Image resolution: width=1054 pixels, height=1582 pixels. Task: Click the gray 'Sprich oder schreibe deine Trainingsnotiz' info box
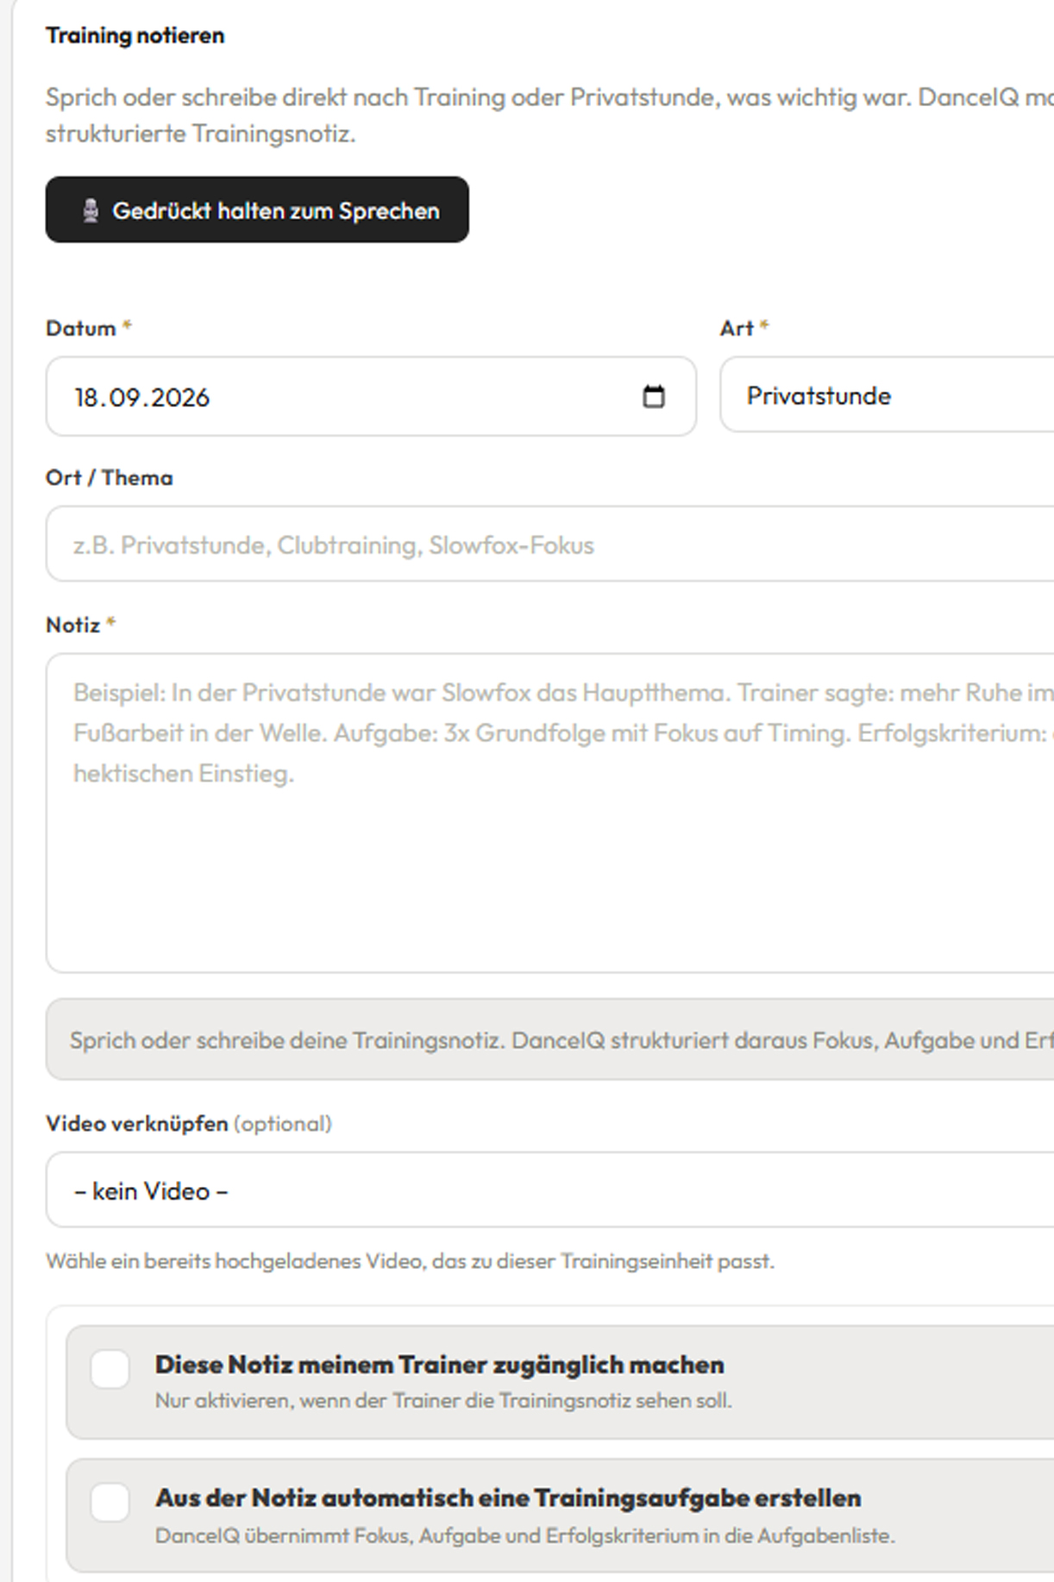(549, 1039)
